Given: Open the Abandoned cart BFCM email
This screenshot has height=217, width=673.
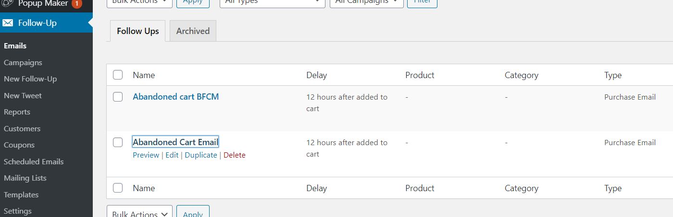Looking at the screenshot, I should pyautogui.click(x=175, y=97).
